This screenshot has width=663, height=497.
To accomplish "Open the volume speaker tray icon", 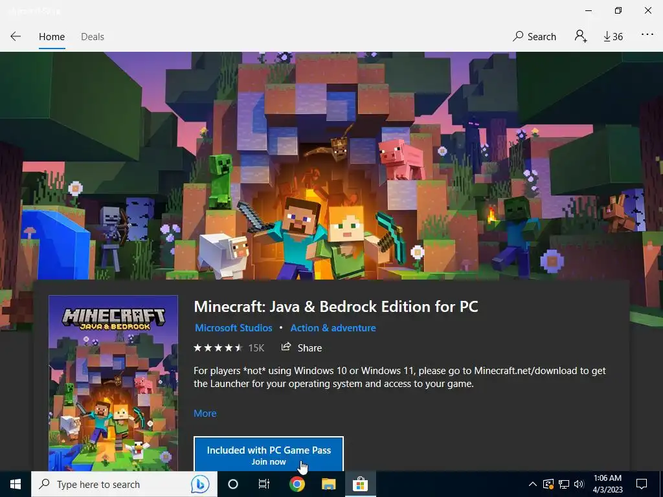I will 579,484.
